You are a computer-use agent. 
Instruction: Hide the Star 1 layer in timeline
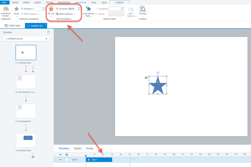pos(60,160)
